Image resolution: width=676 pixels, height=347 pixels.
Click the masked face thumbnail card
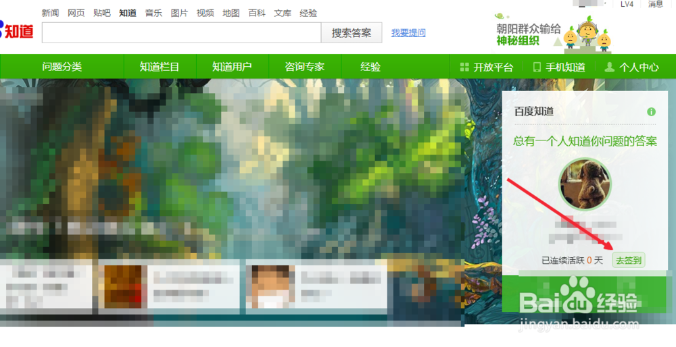point(316,287)
